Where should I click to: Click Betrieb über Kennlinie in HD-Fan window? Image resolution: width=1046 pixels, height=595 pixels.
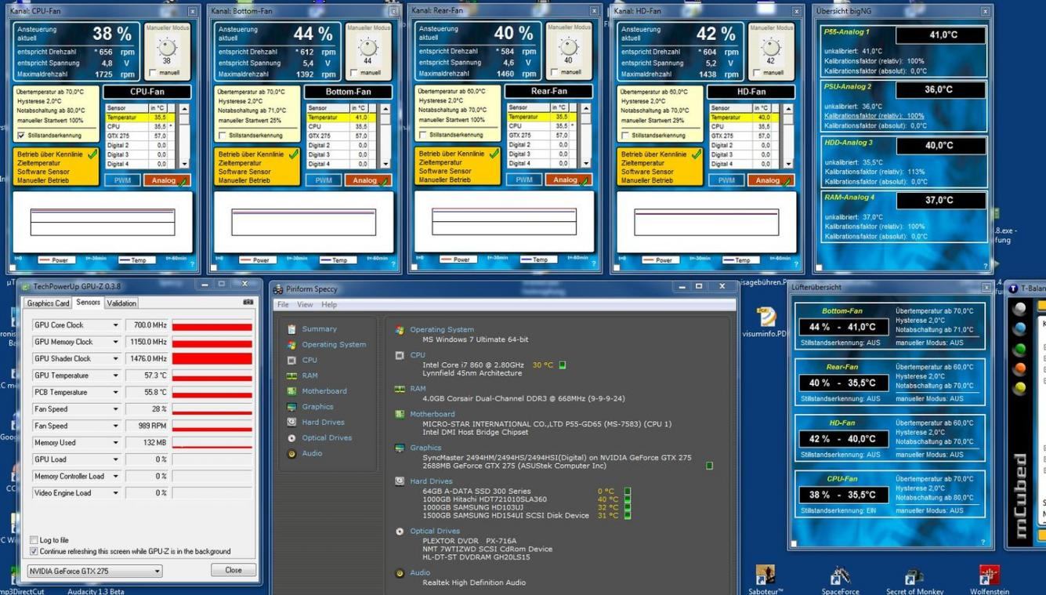[x=653, y=154]
